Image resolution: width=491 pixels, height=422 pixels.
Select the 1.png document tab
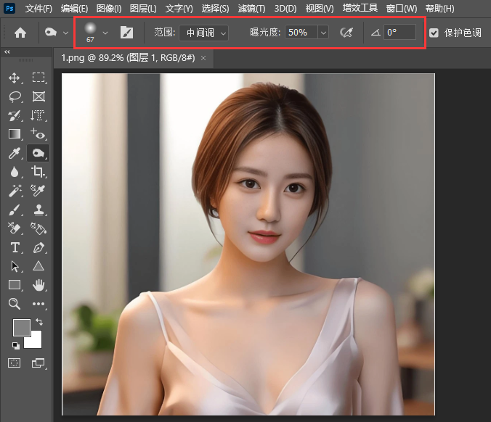click(x=128, y=58)
